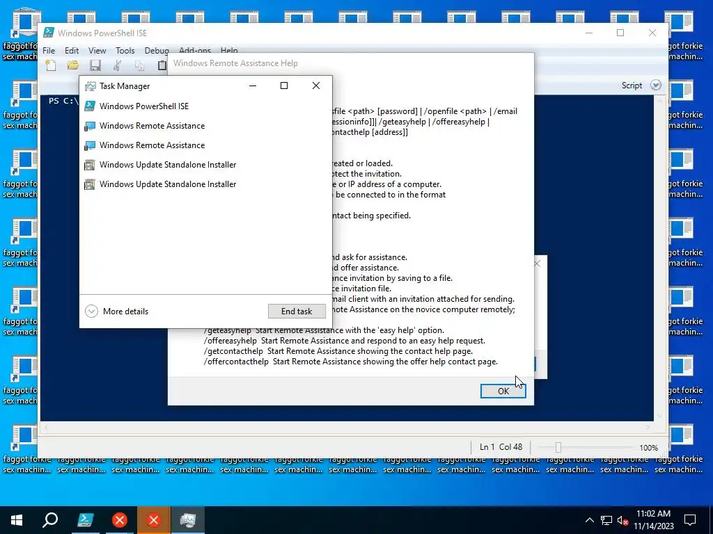Select the lower Windows Update Standalone Installer row

[205, 184]
